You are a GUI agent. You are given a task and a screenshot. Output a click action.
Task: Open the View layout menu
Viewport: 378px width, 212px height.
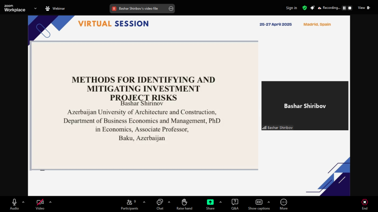363,8
